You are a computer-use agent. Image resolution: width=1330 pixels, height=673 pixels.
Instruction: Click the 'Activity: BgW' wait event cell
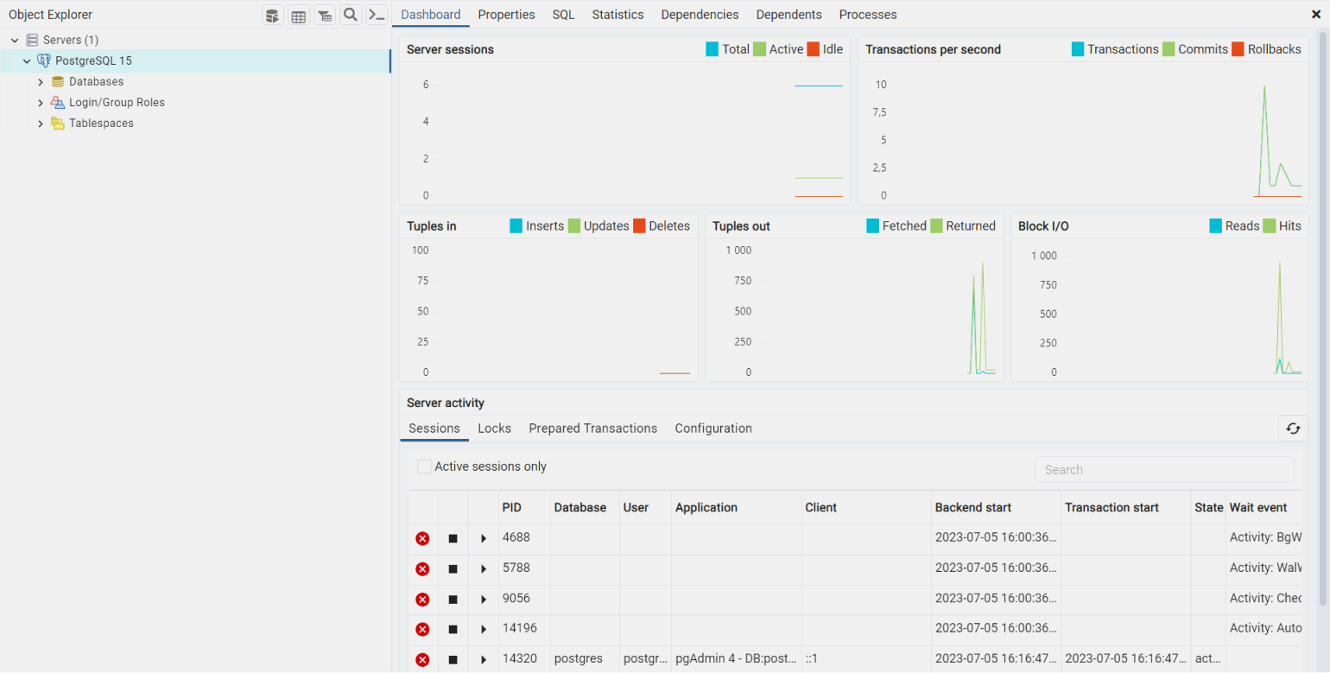pyautogui.click(x=1264, y=537)
